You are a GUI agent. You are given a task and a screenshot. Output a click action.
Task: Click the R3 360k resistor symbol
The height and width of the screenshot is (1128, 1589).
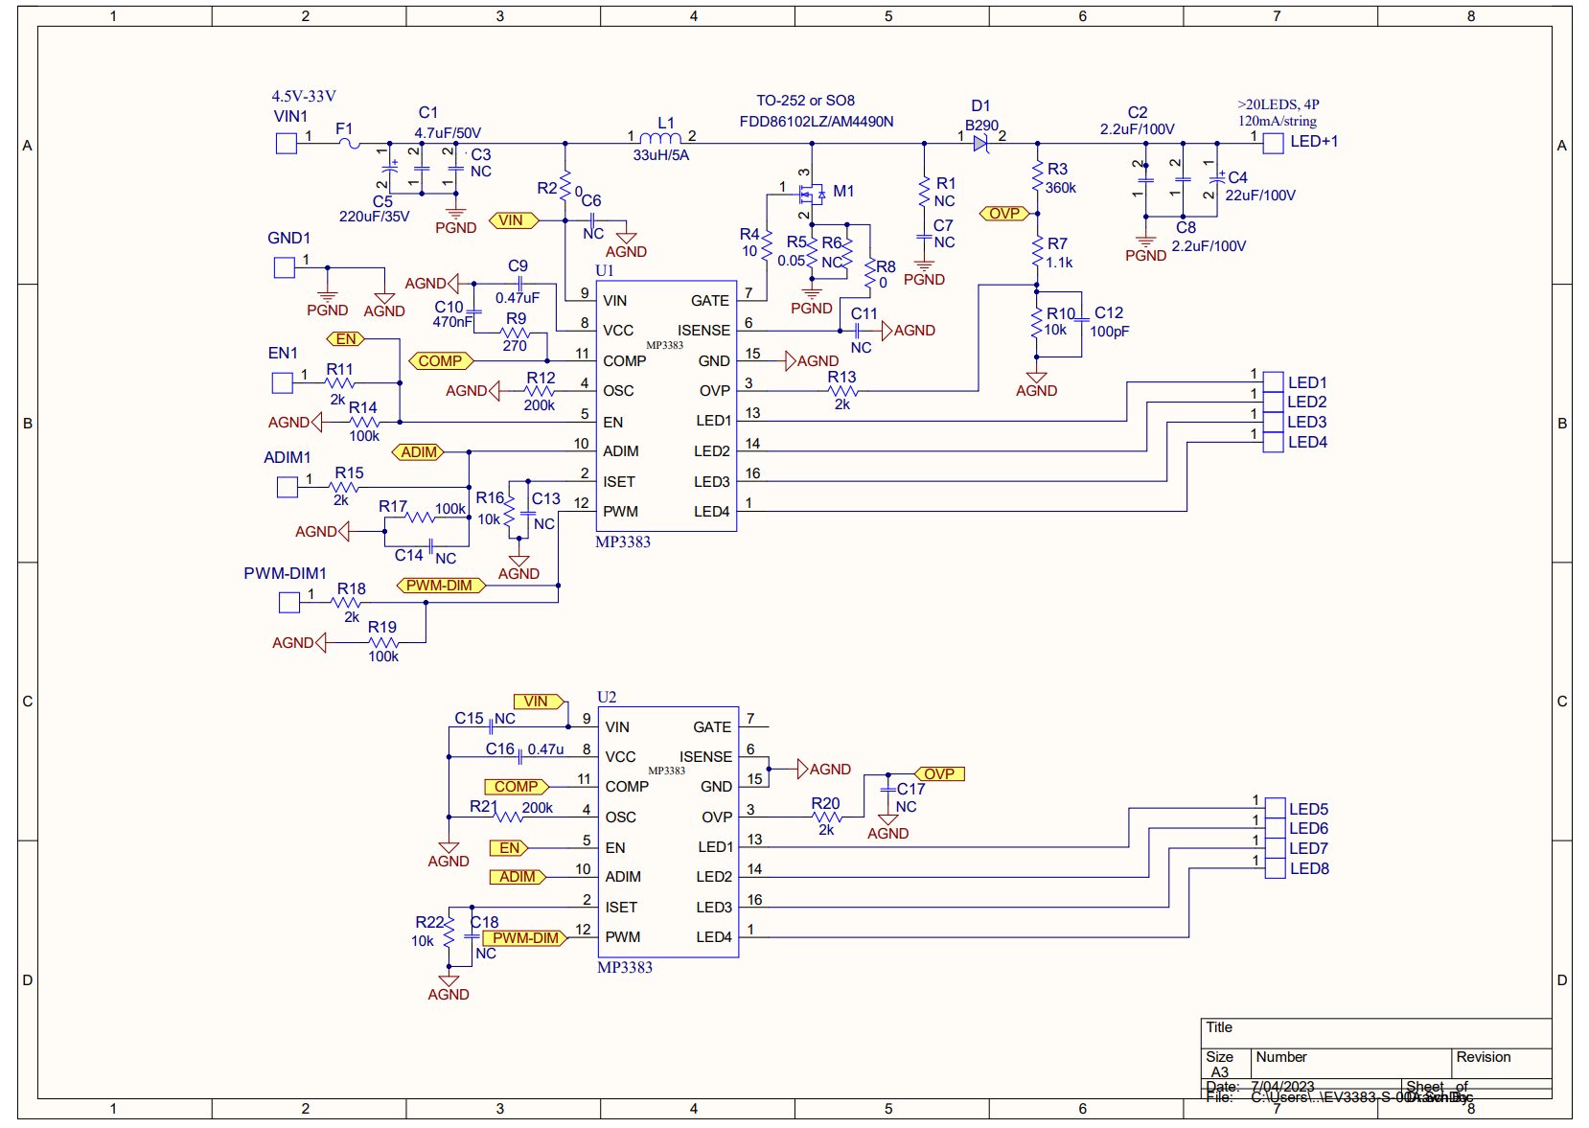pos(1037,177)
